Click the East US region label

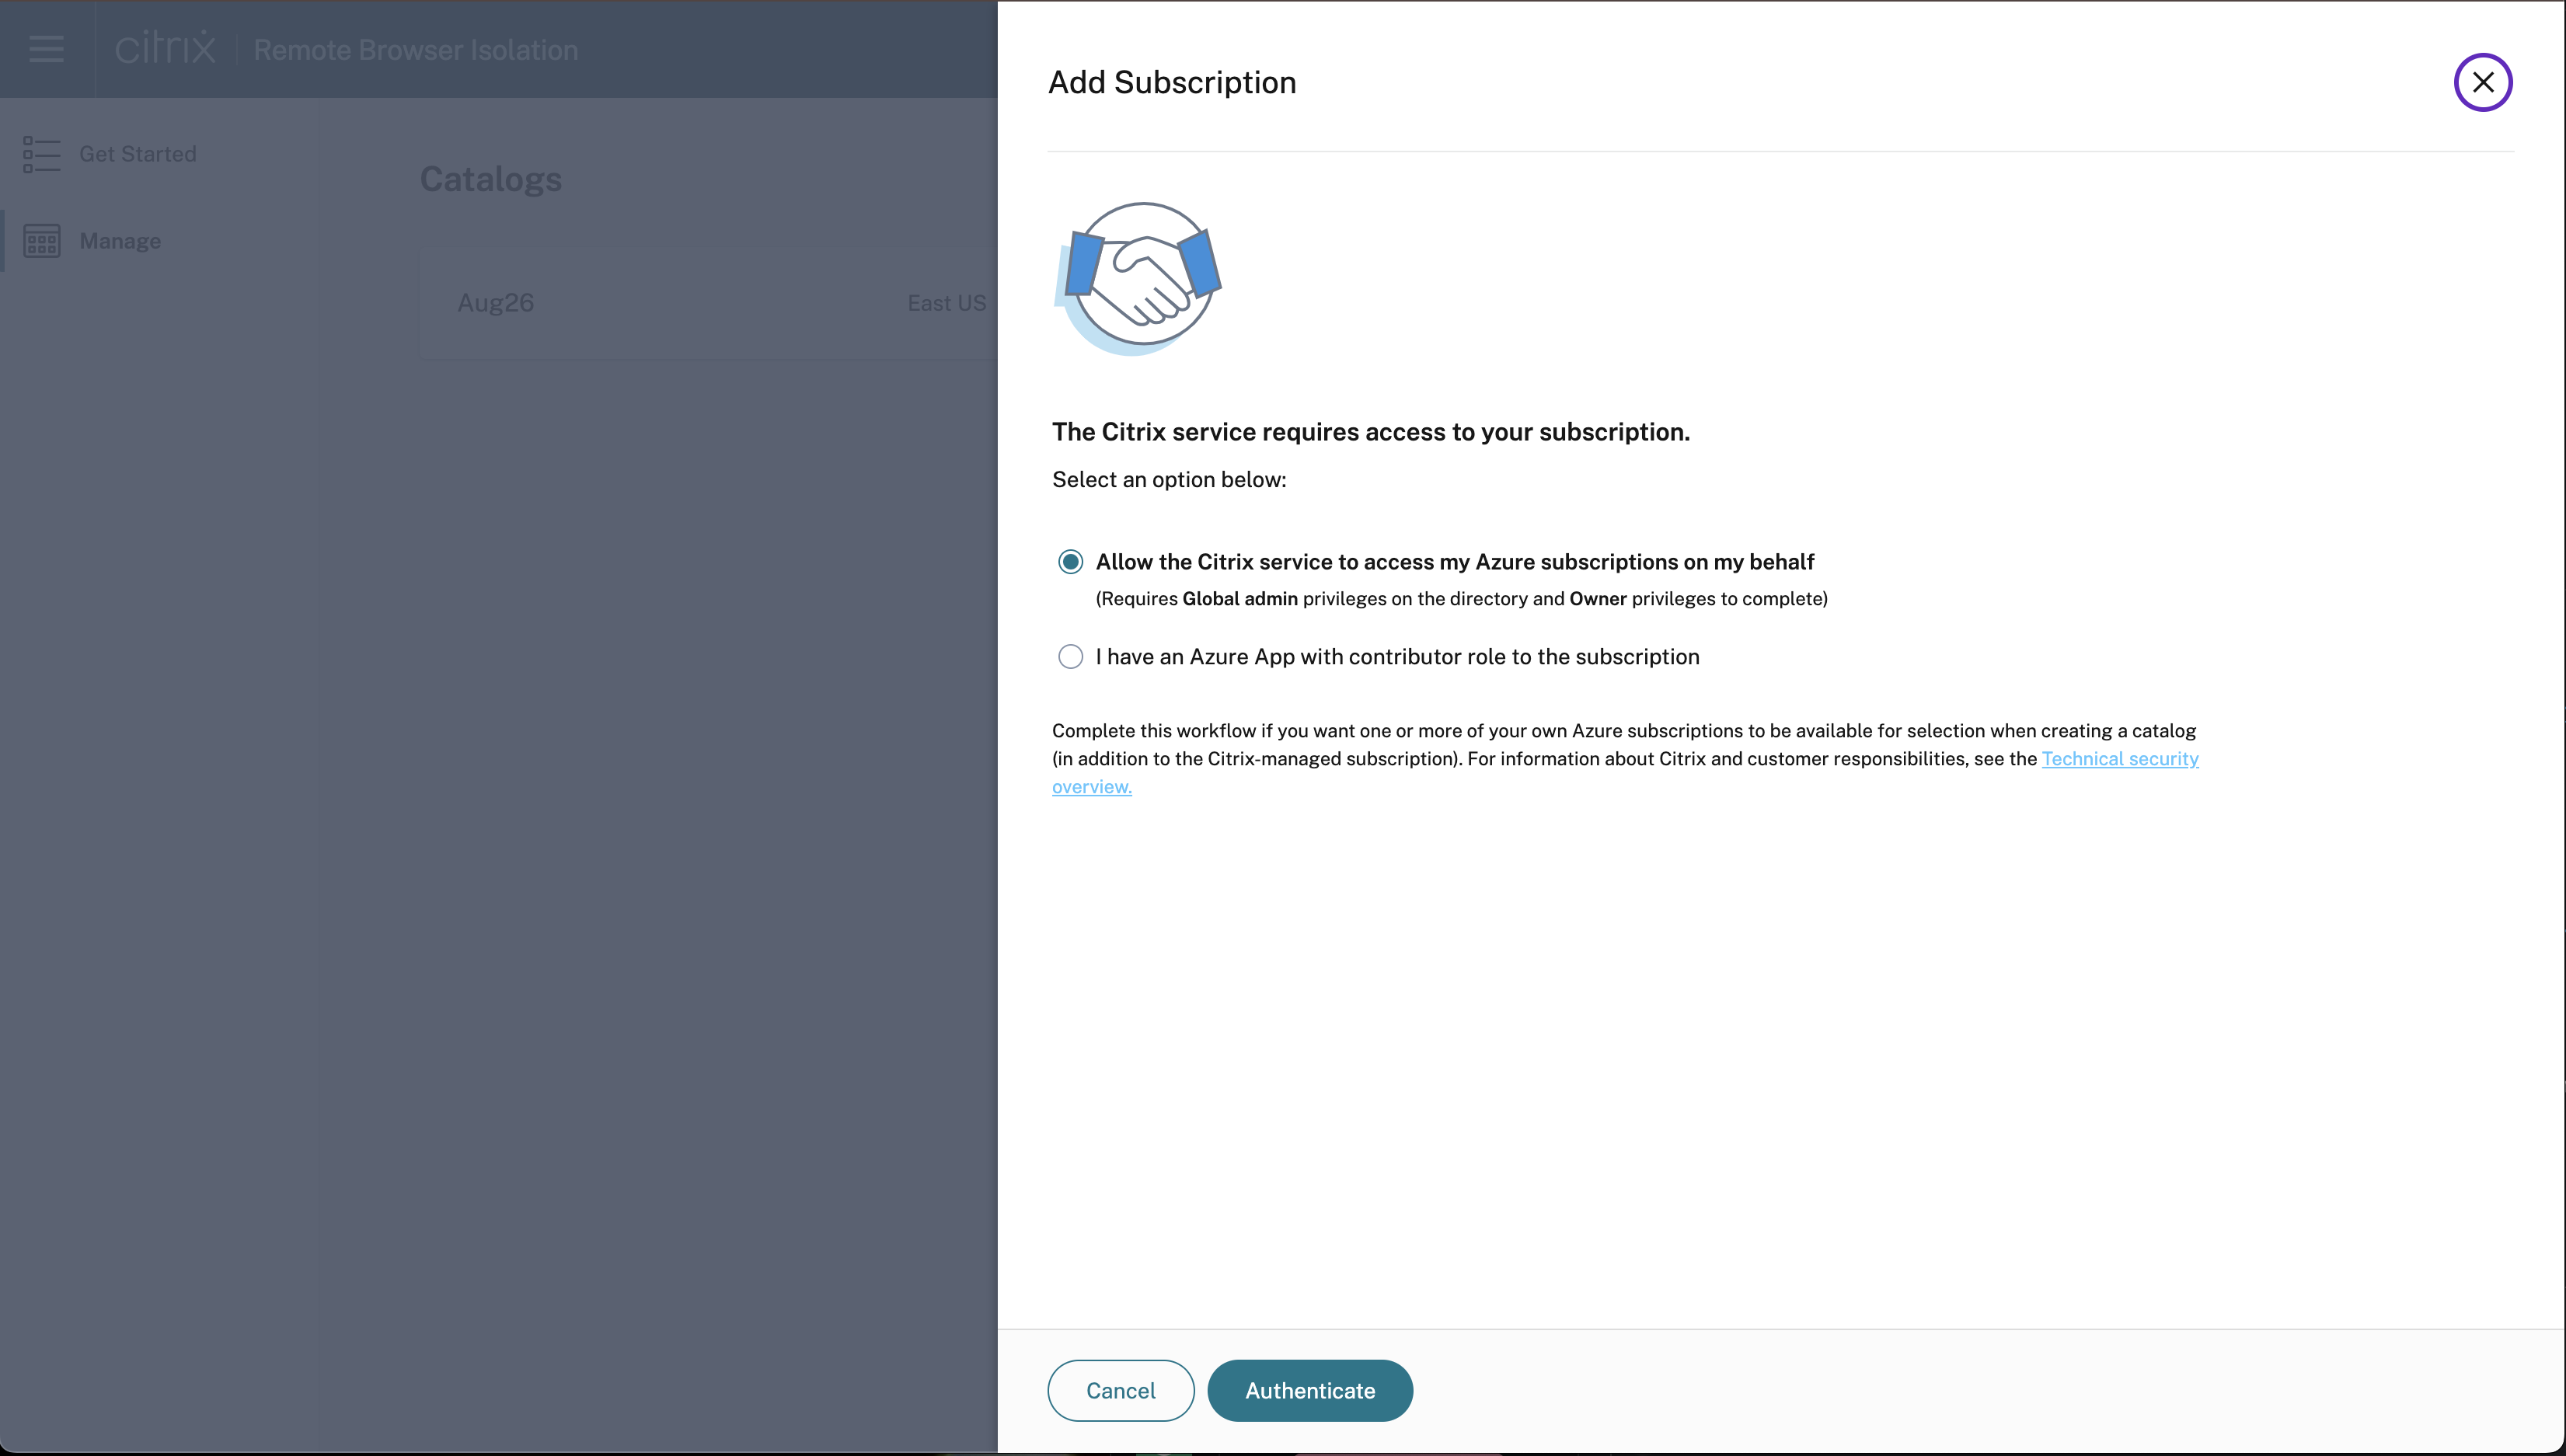pos(946,303)
